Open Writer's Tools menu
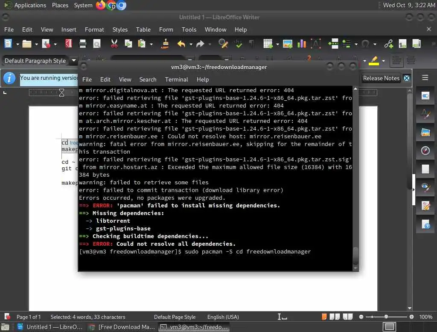This screenshot has height=332, width=437. pos(189,29)
